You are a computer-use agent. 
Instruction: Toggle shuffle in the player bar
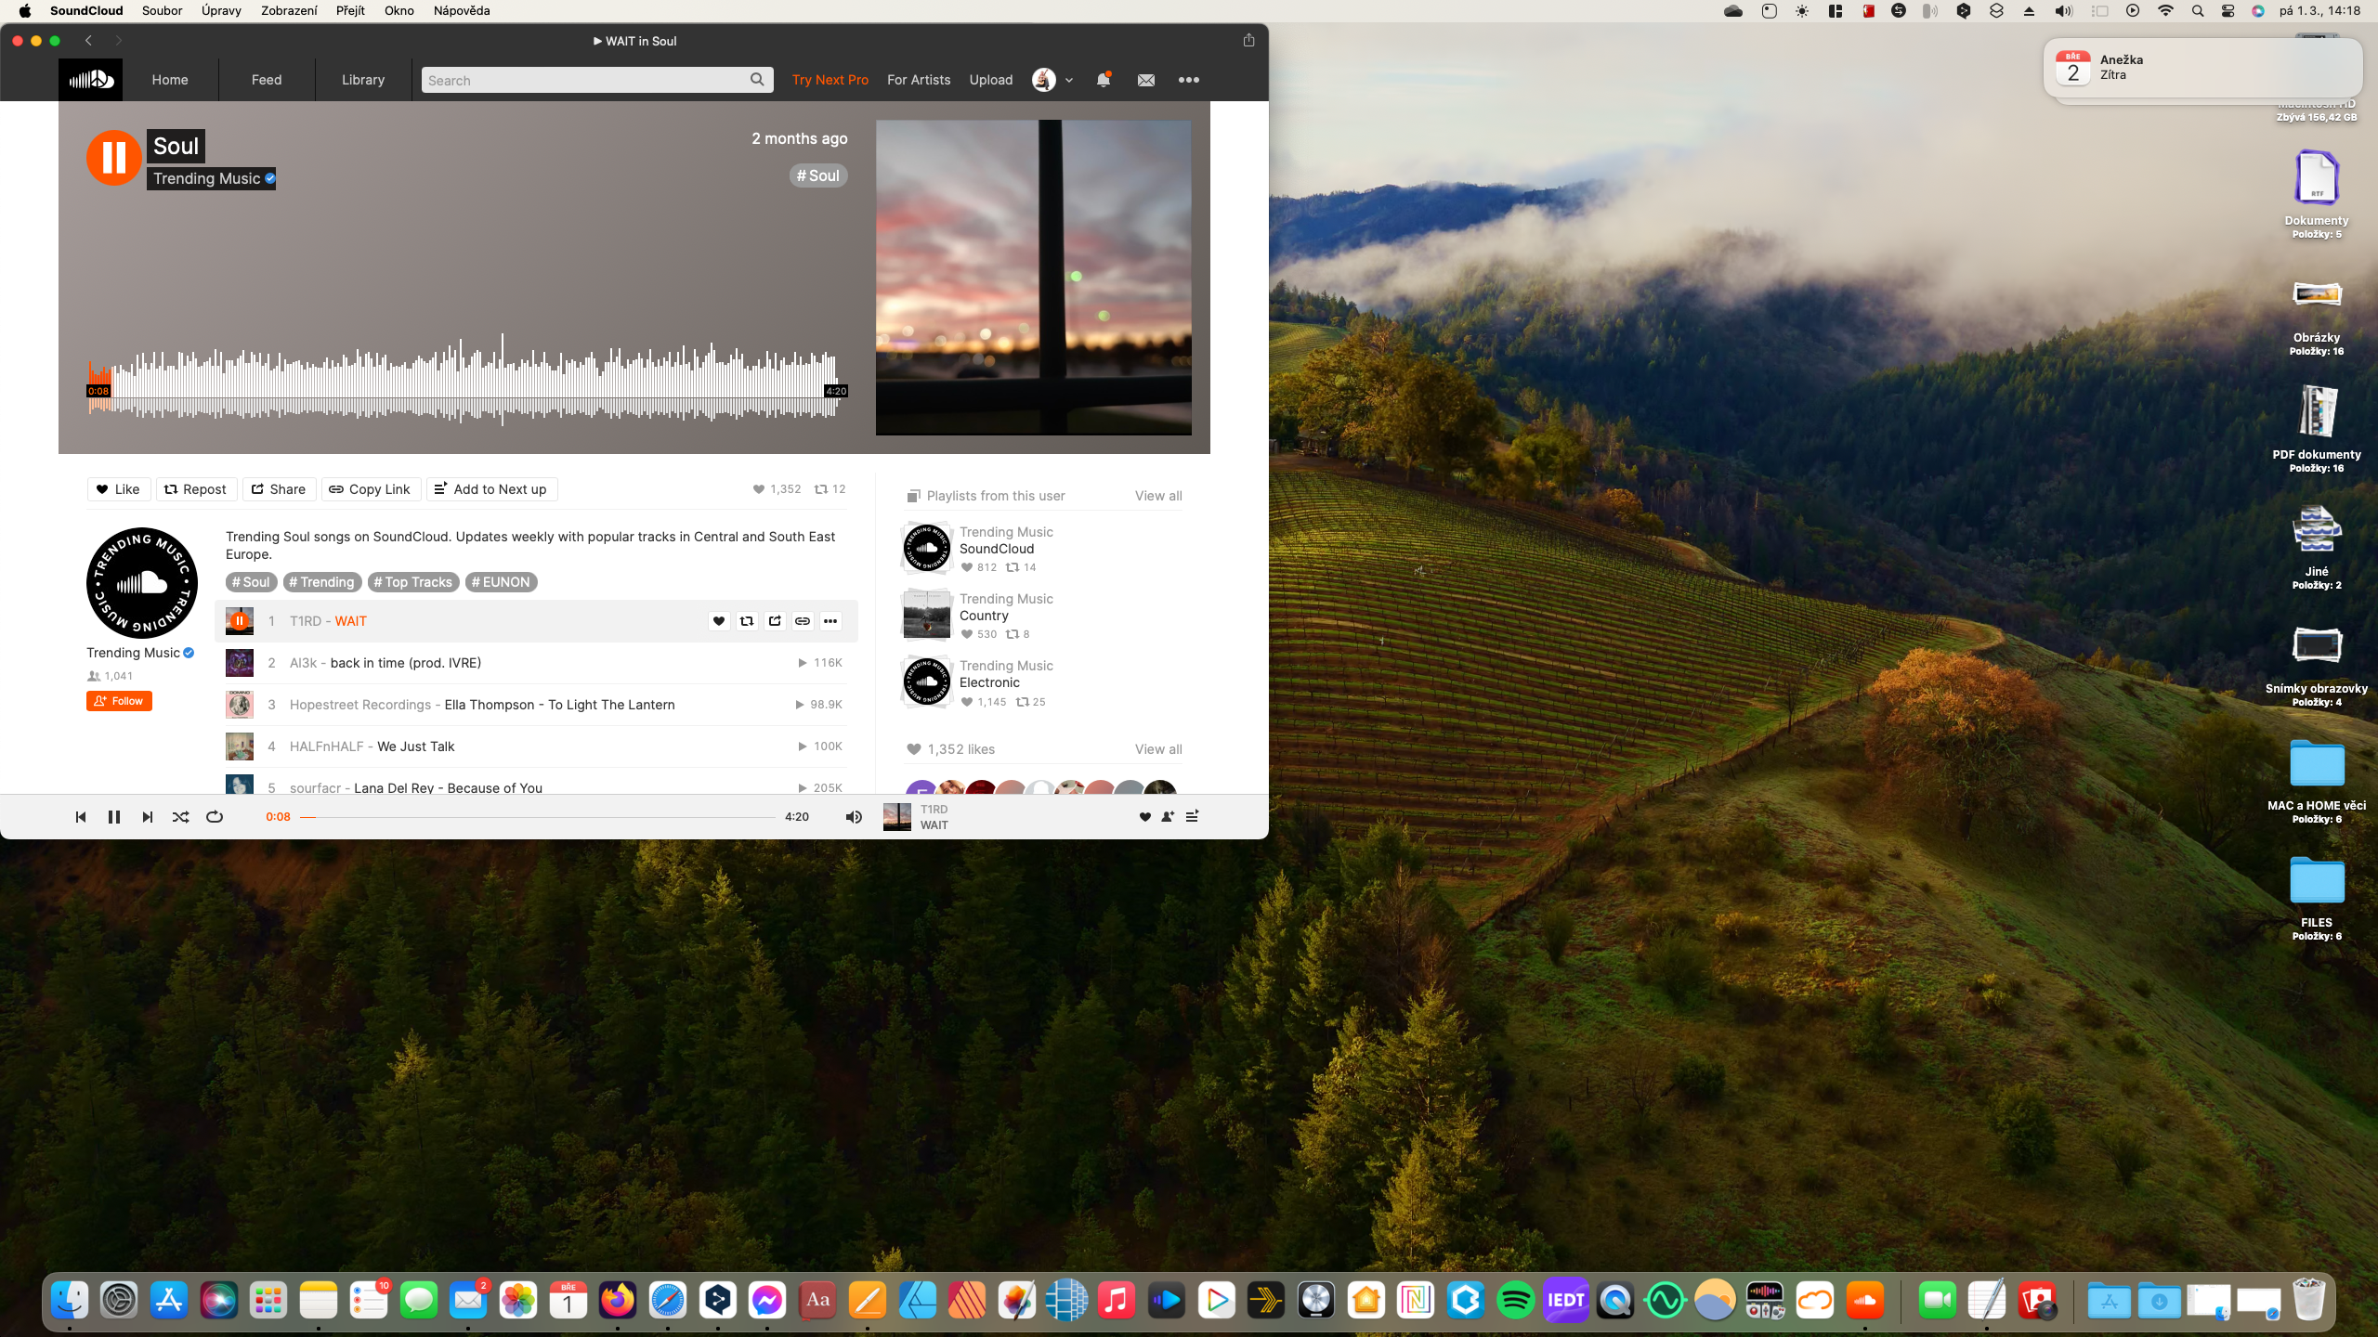180,817
